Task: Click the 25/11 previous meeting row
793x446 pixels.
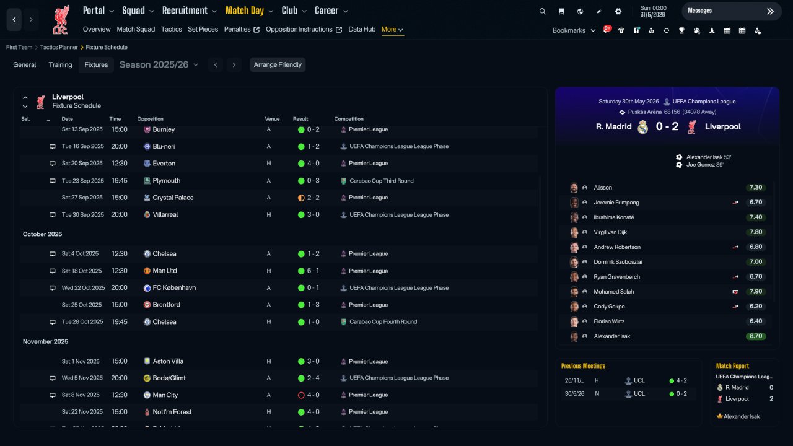Action: [x=628, y=381]
